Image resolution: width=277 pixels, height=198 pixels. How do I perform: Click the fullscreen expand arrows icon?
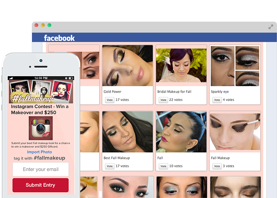[x=270, y=27]
